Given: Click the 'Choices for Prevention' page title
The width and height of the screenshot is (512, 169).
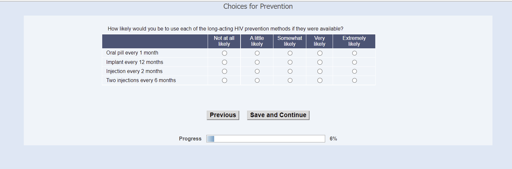Looking at the screenshot, I should (x=258, y=6).
